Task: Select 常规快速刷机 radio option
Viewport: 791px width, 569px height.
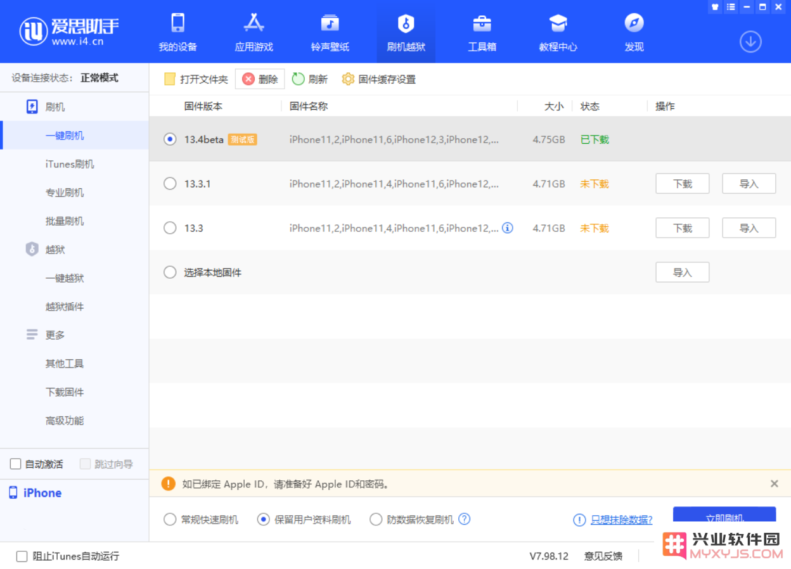Action: tap(170, 520)
